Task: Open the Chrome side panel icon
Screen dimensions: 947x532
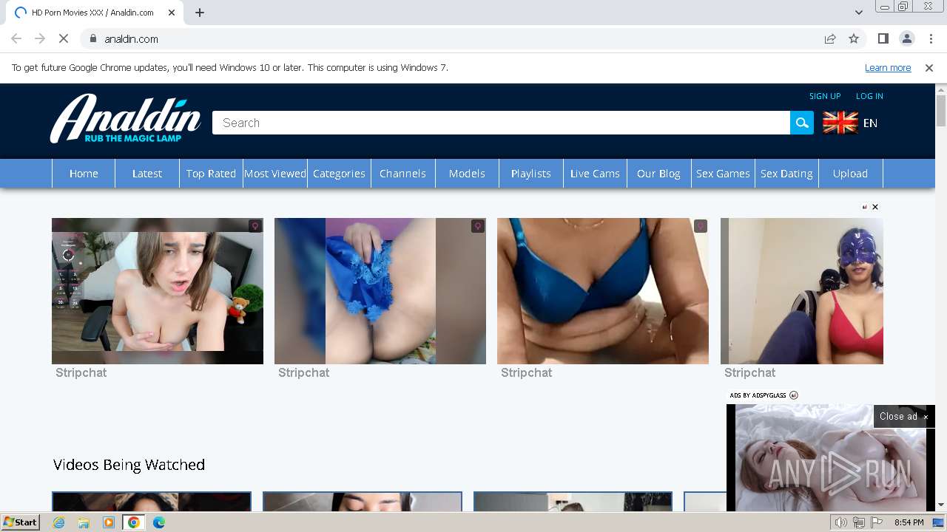Action: (883, 38)
